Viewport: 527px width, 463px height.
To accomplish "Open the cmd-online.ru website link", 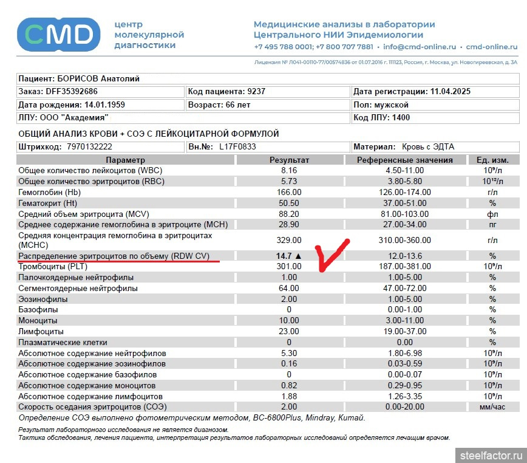I will tap(492, 47).
